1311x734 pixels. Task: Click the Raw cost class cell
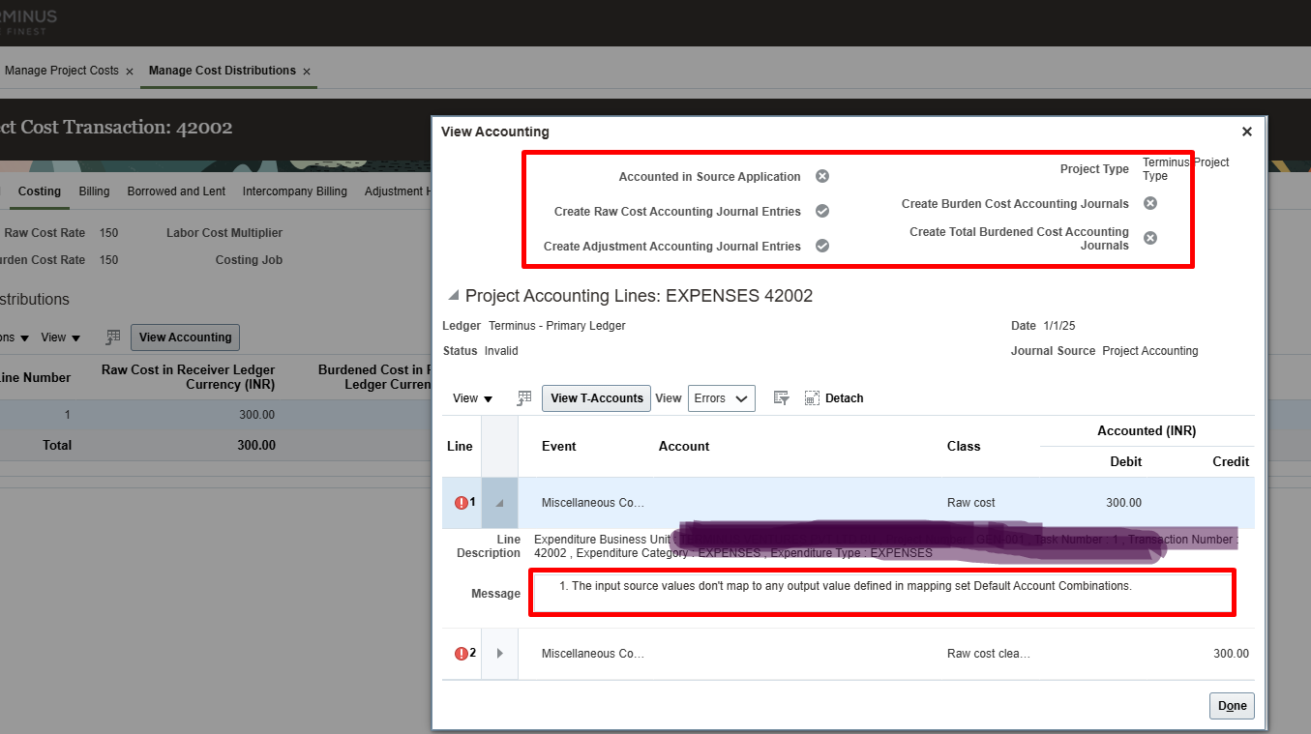(x=971, y=503)
